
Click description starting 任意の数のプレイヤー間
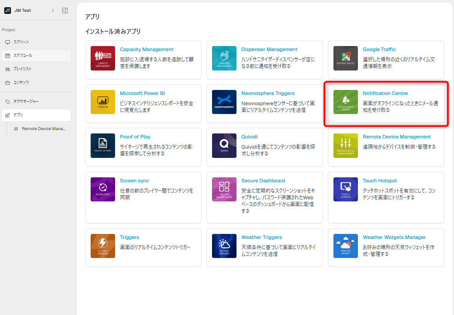pyautogui.click(x=157, y=194)
